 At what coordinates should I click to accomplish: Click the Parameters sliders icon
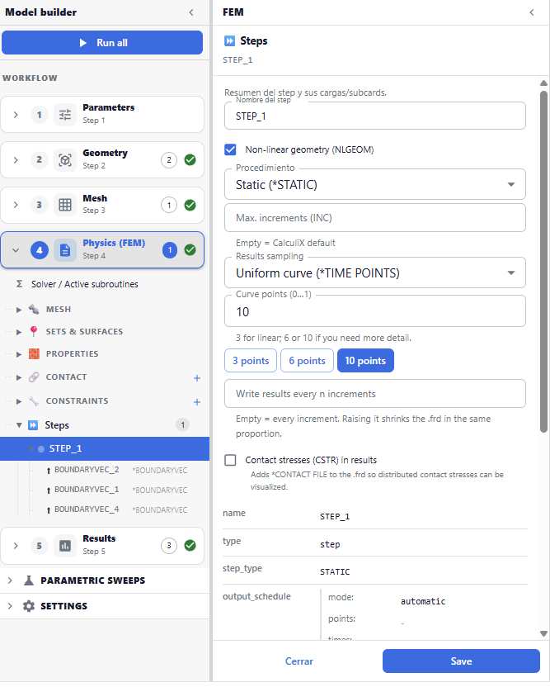coord(65,115)
